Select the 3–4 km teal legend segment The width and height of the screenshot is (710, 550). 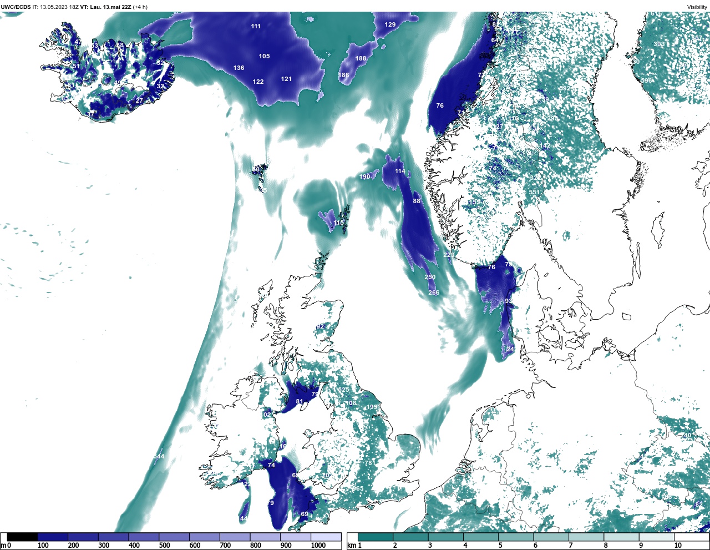click(446, 537)
